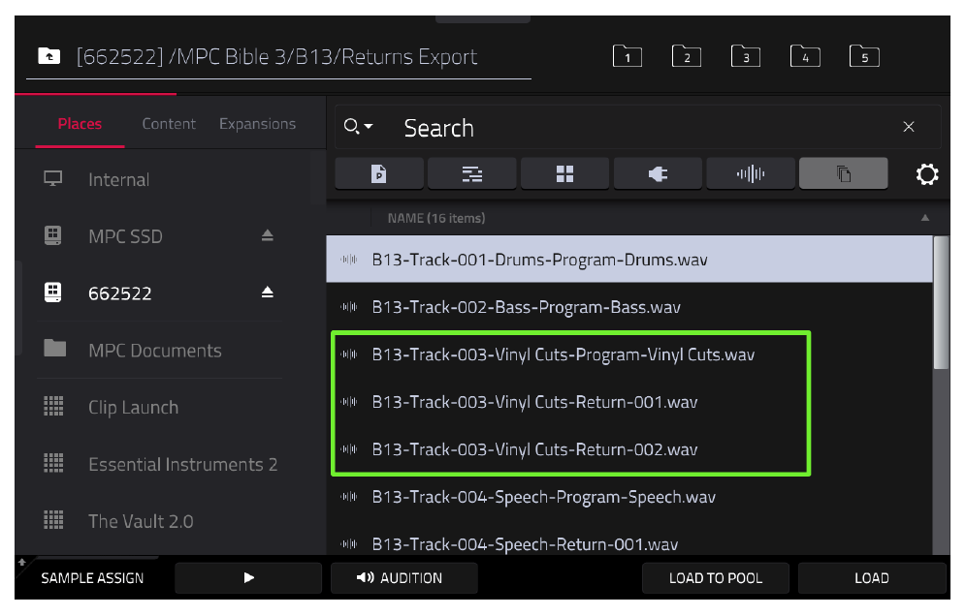
Task: Select B13-Track-001-Drums-Program-Drums.wav
Action: tap(629, 260)
